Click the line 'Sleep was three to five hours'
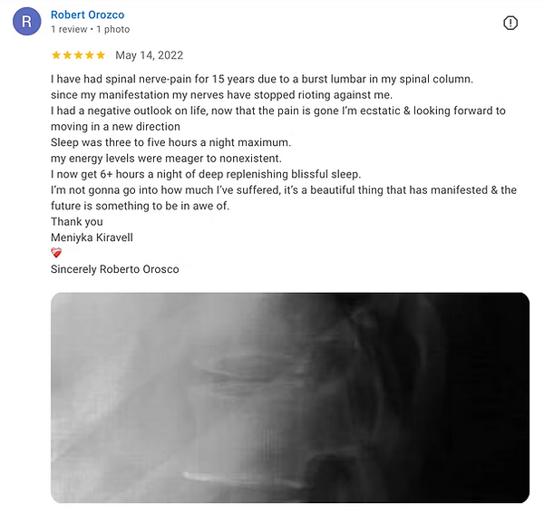544x514 pixels. pos(170,142)
